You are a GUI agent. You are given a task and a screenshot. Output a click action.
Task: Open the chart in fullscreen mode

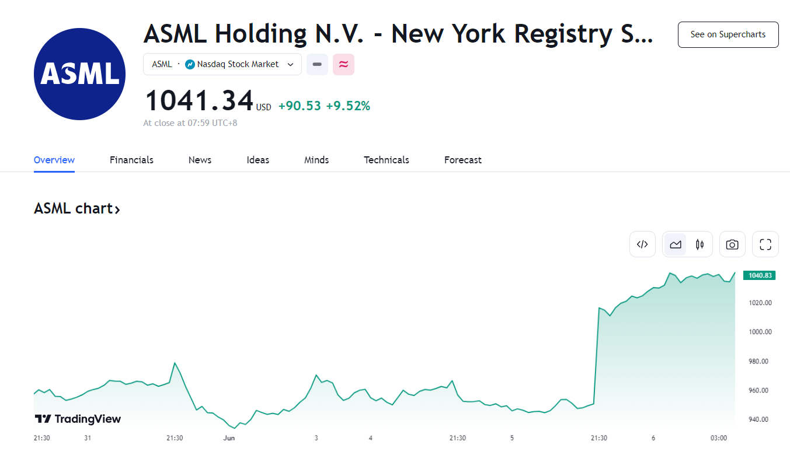pyautogui.click(x=765, y=244)
